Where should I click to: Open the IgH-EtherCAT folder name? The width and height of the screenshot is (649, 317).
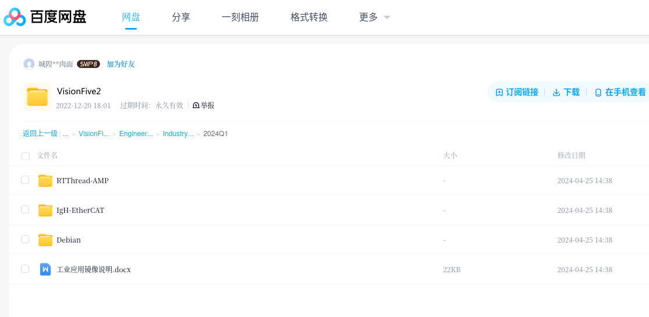80,210
